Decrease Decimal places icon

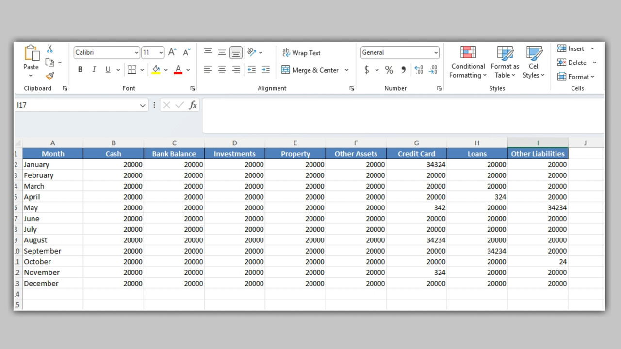click(433, 70)
